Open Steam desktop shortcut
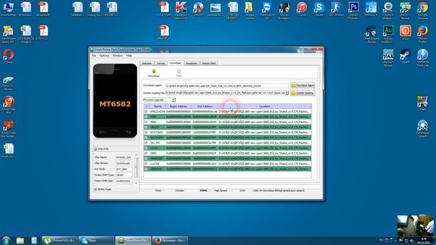 point(405,56)
